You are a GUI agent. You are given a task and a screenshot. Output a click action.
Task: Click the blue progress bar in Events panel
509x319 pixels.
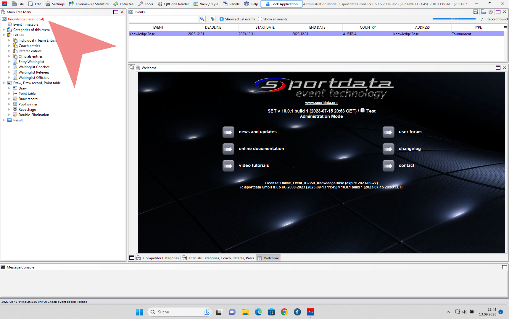pyautogui.click(x=454, y=19)
